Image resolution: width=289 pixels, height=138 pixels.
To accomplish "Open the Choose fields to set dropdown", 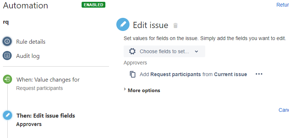I will (164, 51).
